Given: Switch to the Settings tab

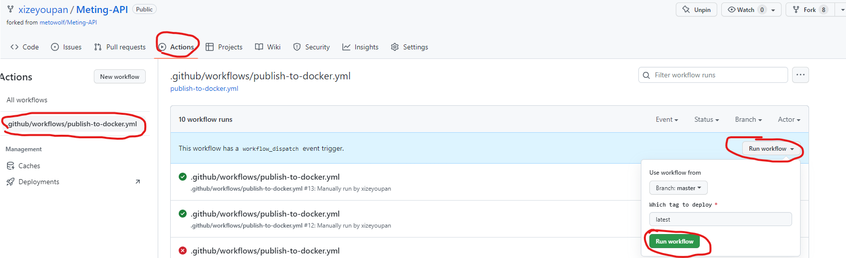Looking at the screenshot, I should tap(409, 47).
